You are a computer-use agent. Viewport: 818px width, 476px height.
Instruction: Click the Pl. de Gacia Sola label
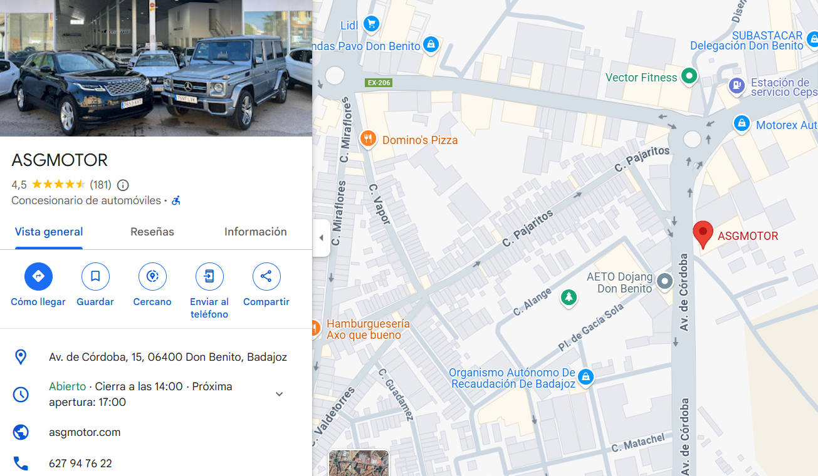point(591,326)
